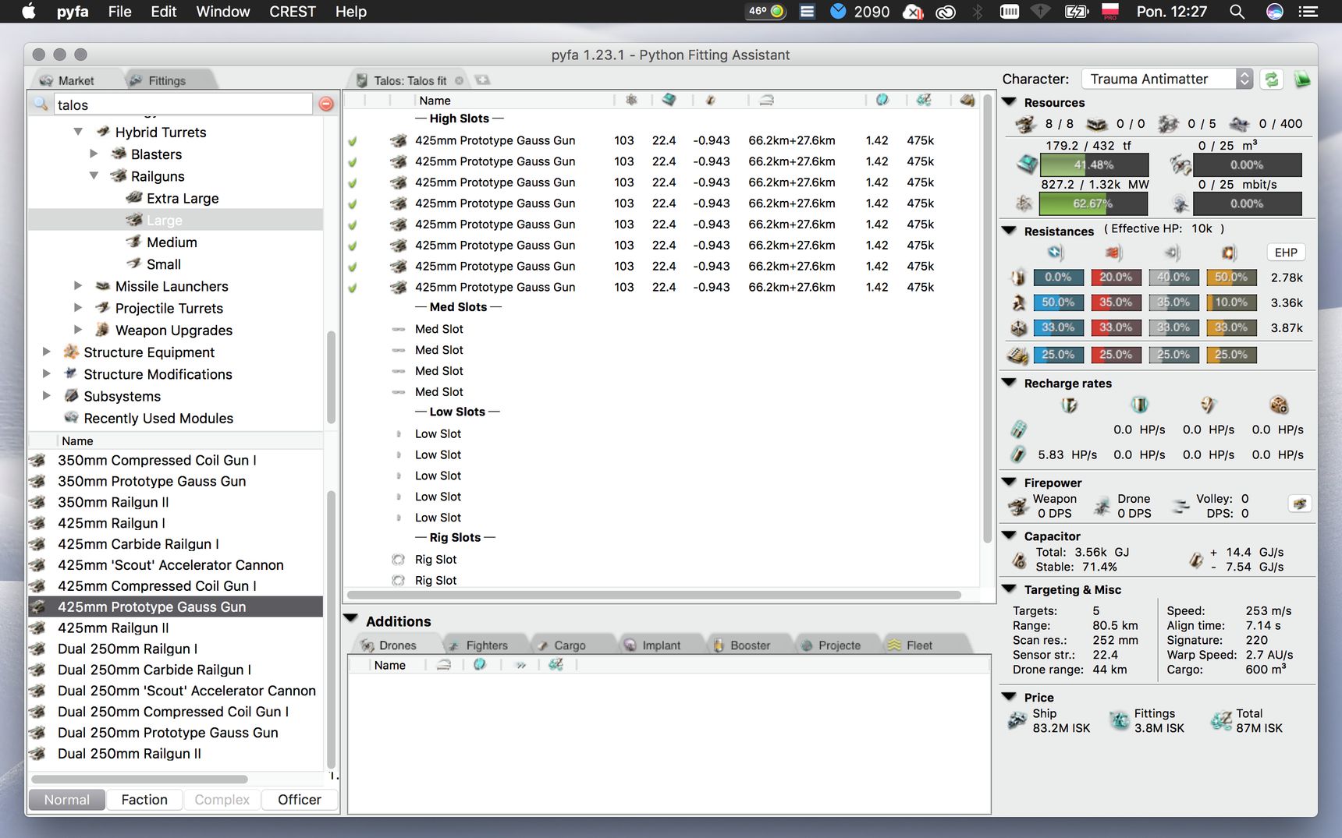
Task: Click the launcher hardpoints icon
Action: [x=1096, y=124]
